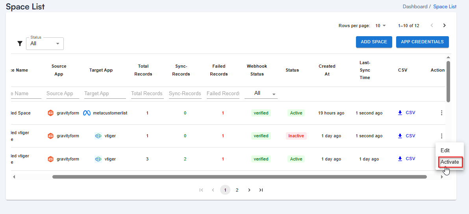Select Activate from the context menu
This screenshot has width=469, height=214.
(x=449, y=162)
